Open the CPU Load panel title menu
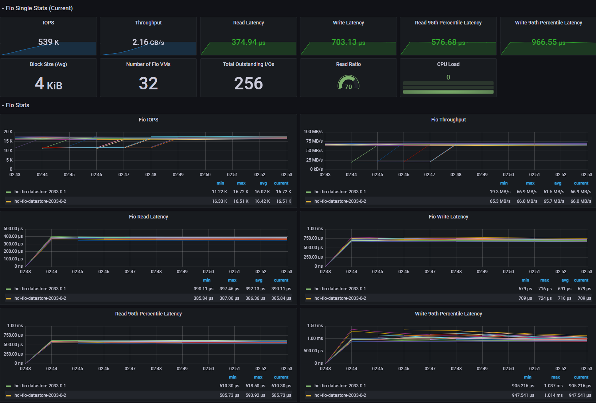Viewport: 596px width, 403px height. tap(448, 64)
